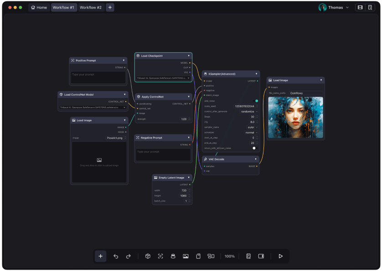The image size is (382, 271).
Task: Click the undo arrow in bottom toolbar
Action: point(116,256)
